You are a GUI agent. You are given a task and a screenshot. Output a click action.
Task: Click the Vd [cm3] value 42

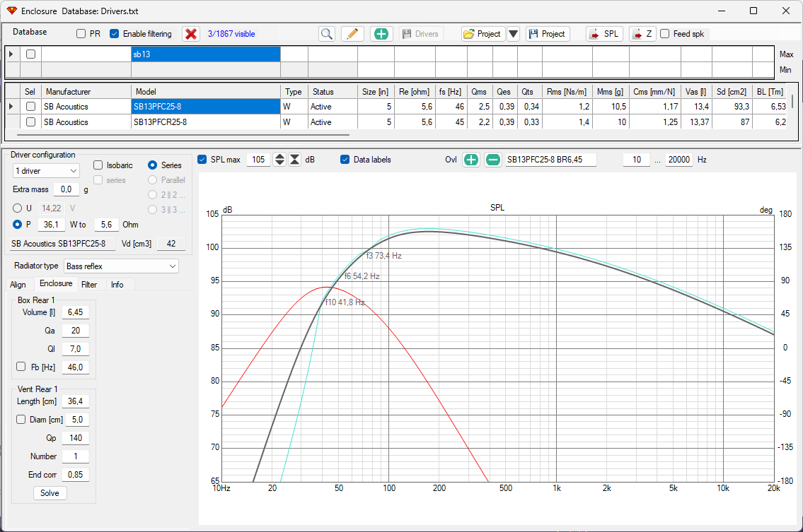pos(171,244)
